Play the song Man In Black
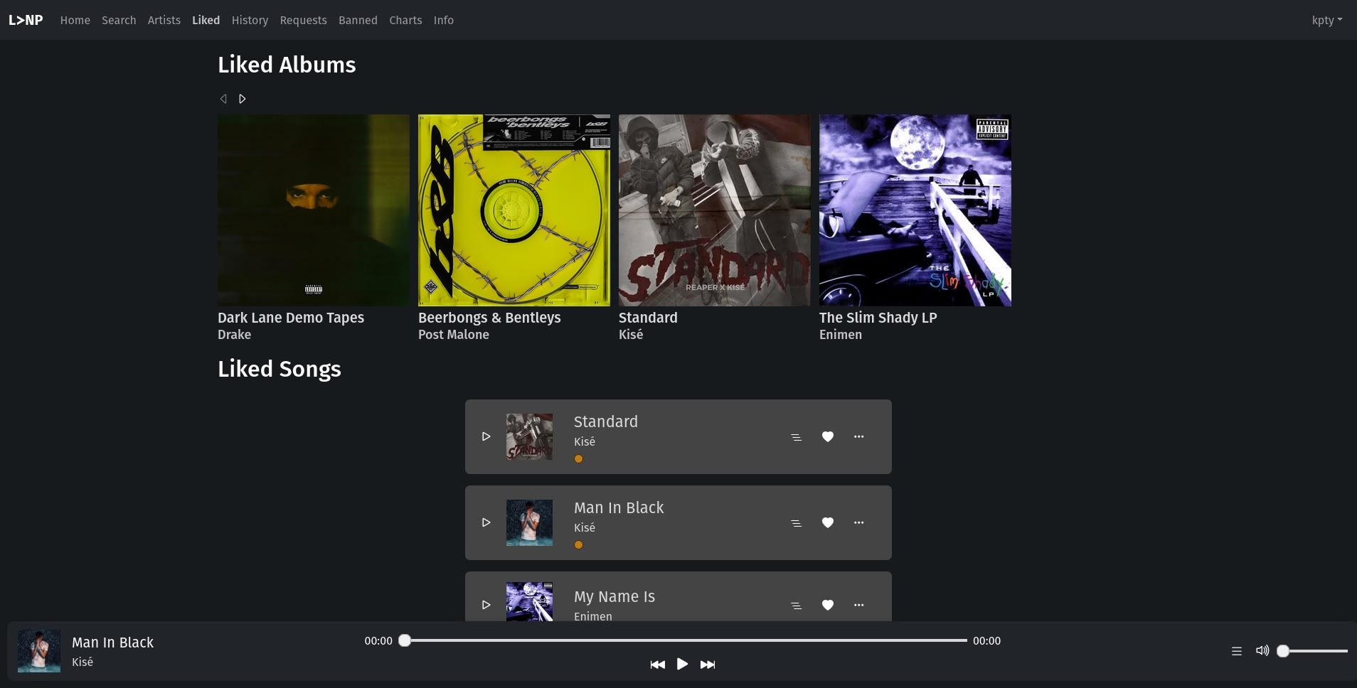Image resolution: width=1357 pixels, height=688 pixels. coord(486,522)
